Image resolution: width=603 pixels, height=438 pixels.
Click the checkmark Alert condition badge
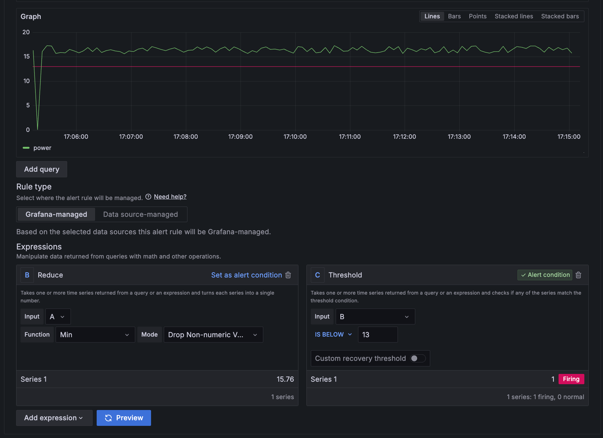(545, 275)
